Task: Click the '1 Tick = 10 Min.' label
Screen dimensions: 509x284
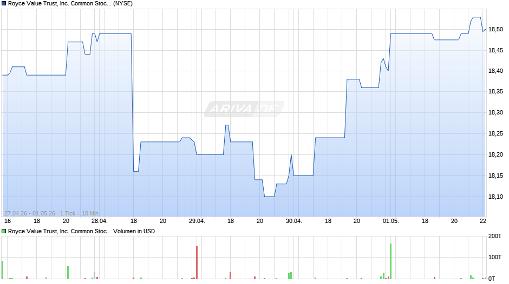Action: pos(80,213)
